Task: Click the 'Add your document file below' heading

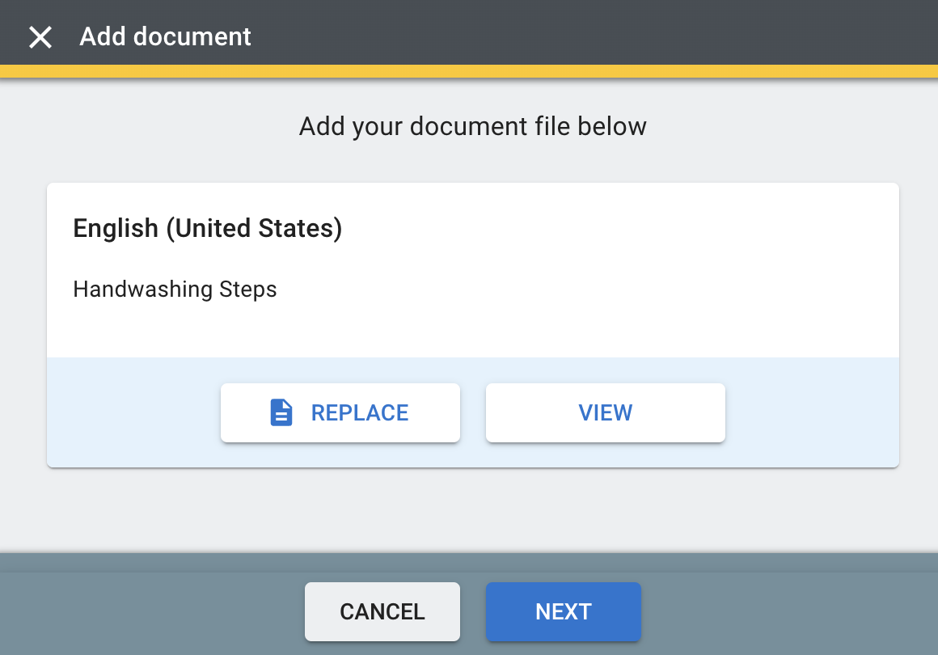Action: [472, 127]
